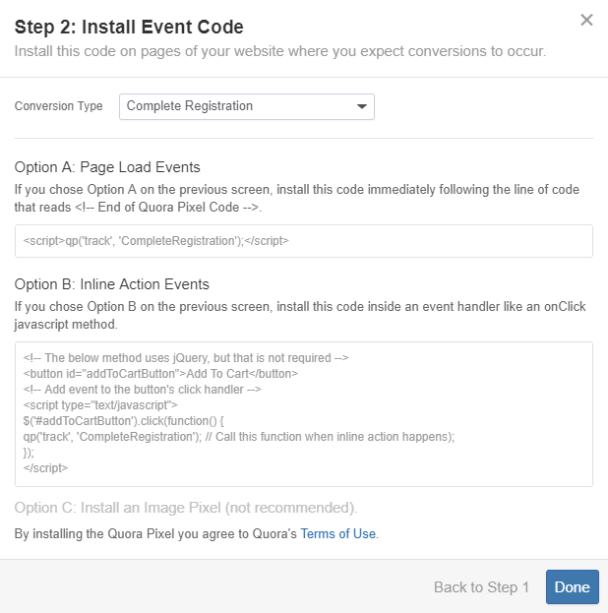Click the 'Add To Cart' button code line
Viewport: 608px width, 613px height.
click(x=160, y=374)
